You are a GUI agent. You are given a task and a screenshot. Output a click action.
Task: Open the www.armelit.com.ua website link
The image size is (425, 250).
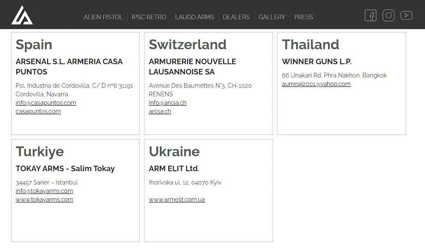coord(177,199)
